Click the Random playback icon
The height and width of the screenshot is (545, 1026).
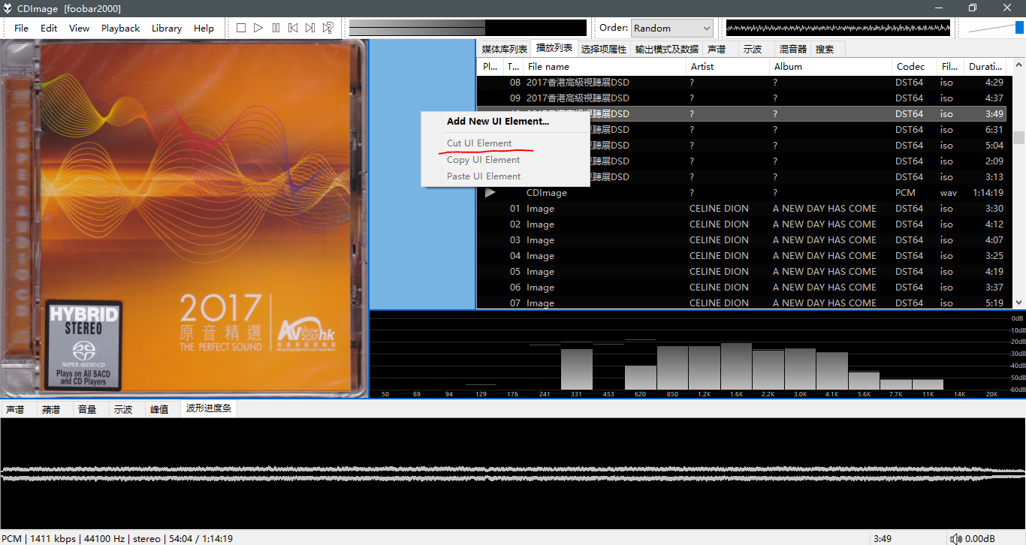(x=328, y=28)
